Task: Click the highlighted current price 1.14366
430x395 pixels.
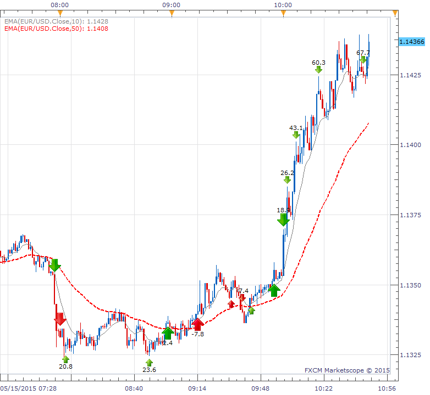Action: (412, 42)
